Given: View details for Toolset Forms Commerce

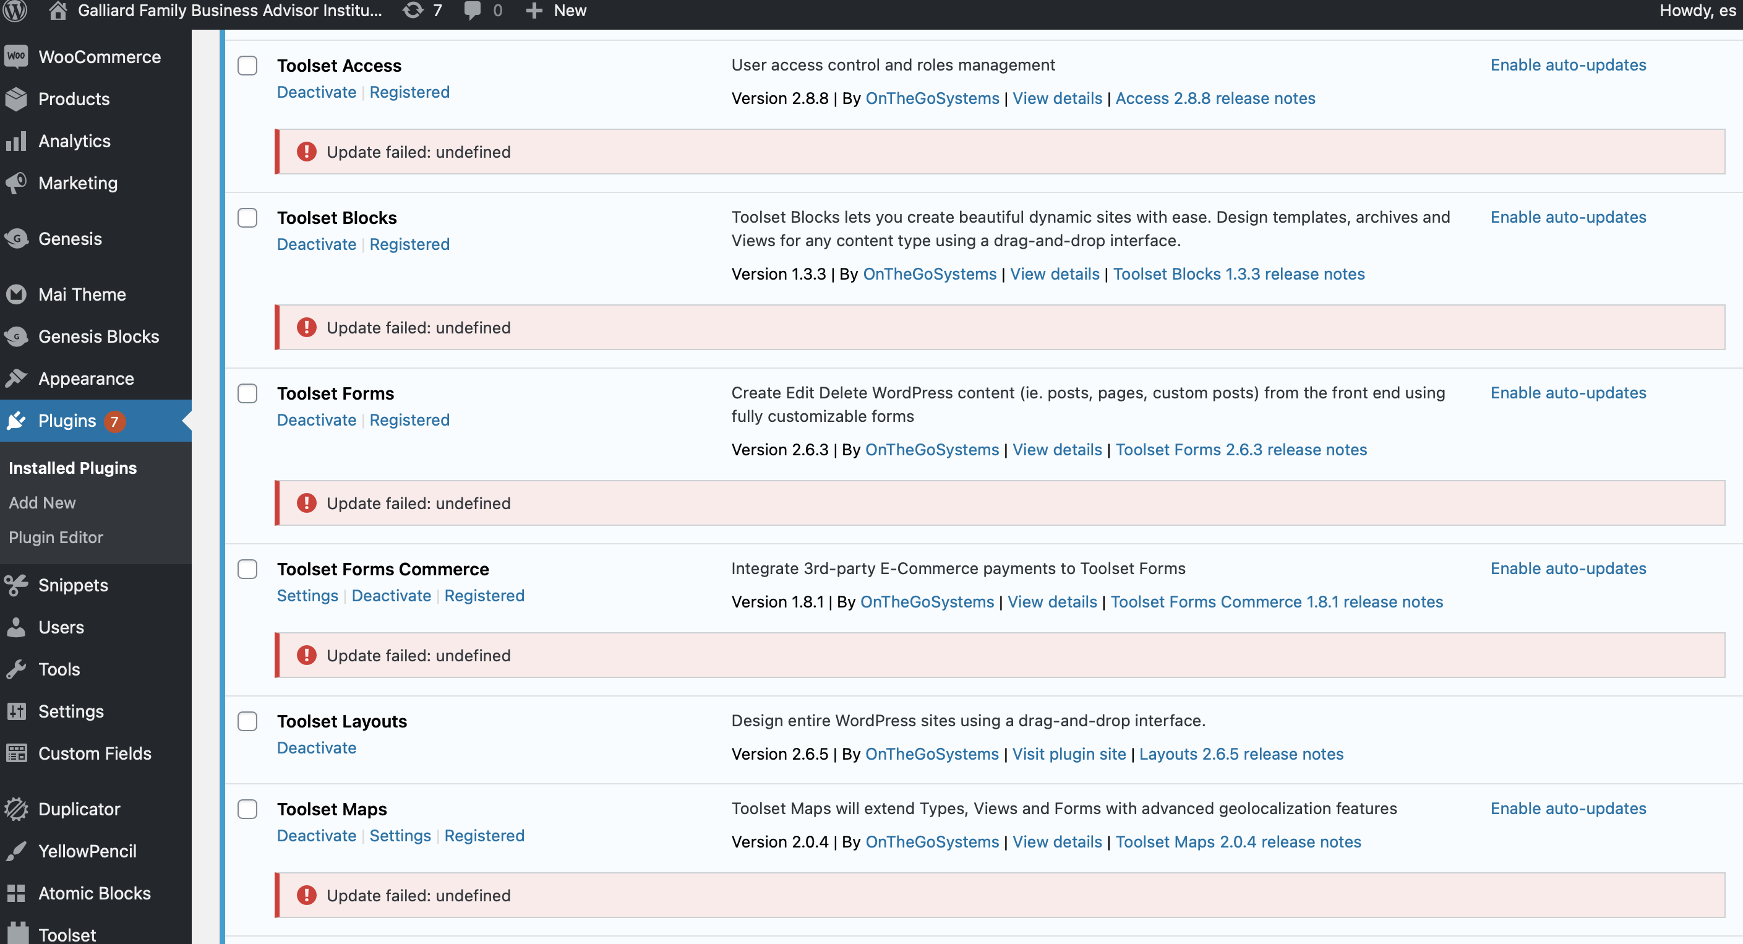Looking at the screenshot, I should tap(1052, 601).
